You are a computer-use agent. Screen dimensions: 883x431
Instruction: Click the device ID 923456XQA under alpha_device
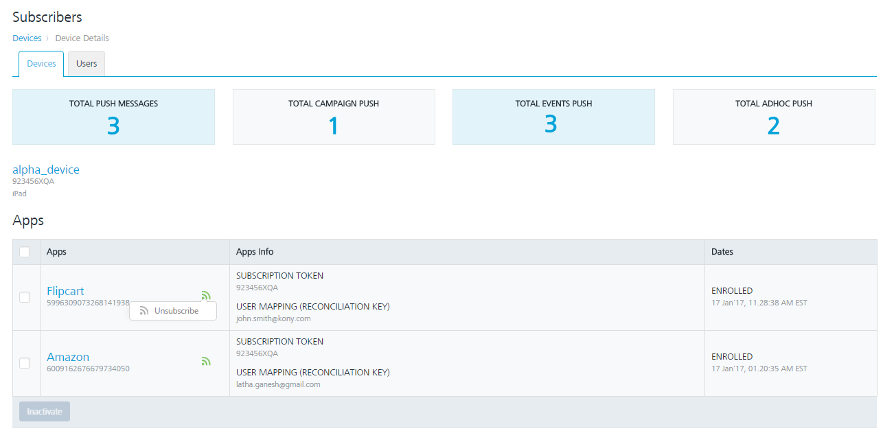[33, 182]
